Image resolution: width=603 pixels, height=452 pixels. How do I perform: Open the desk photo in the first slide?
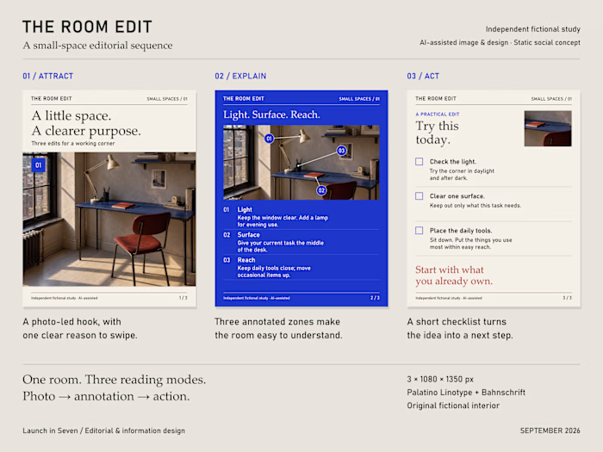click(109, 219)
